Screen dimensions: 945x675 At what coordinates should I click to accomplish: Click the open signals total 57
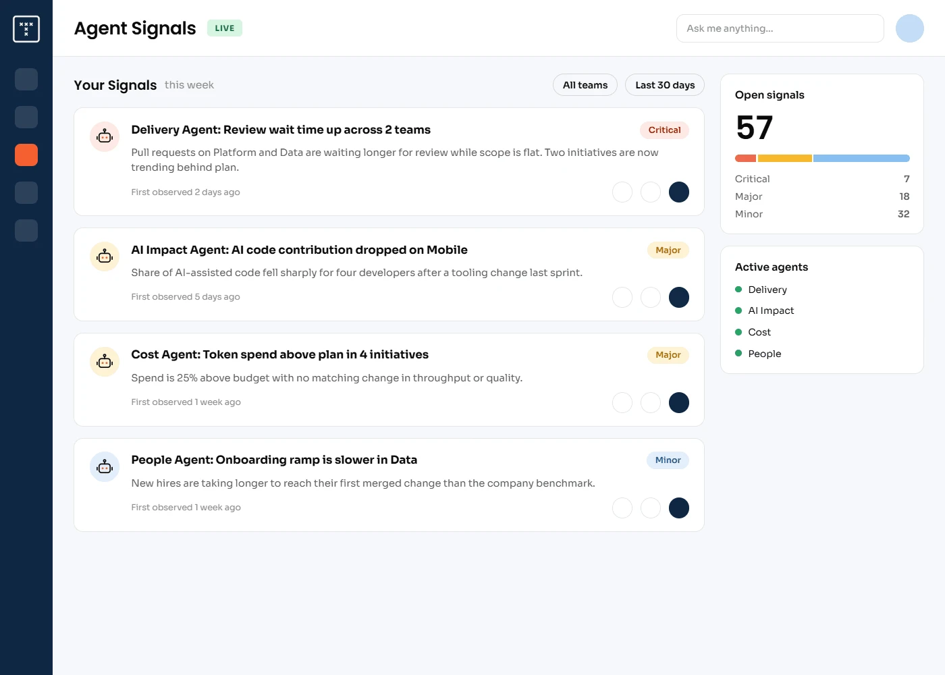click(x=755, y=128)
